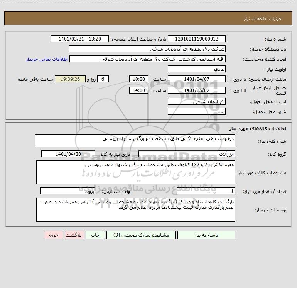Click the شرح کلی نیاز label

[272, 141]
